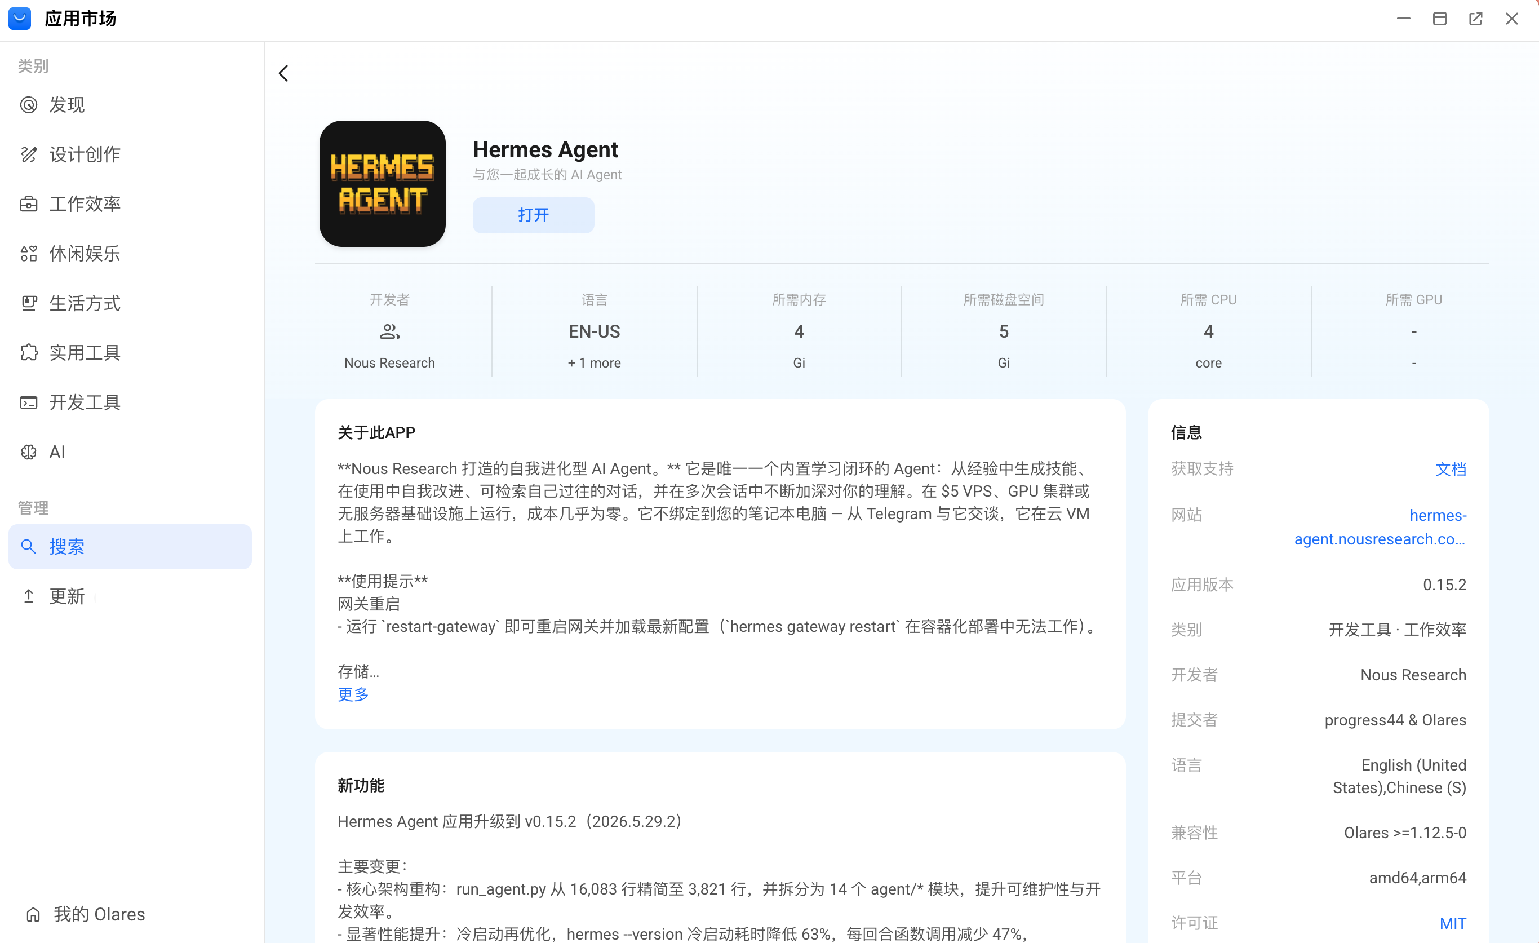This screenshot has height=943, width=1539.
Task: Open the 更新 management item
Action: pyautogui.click(x=130, y=596)
